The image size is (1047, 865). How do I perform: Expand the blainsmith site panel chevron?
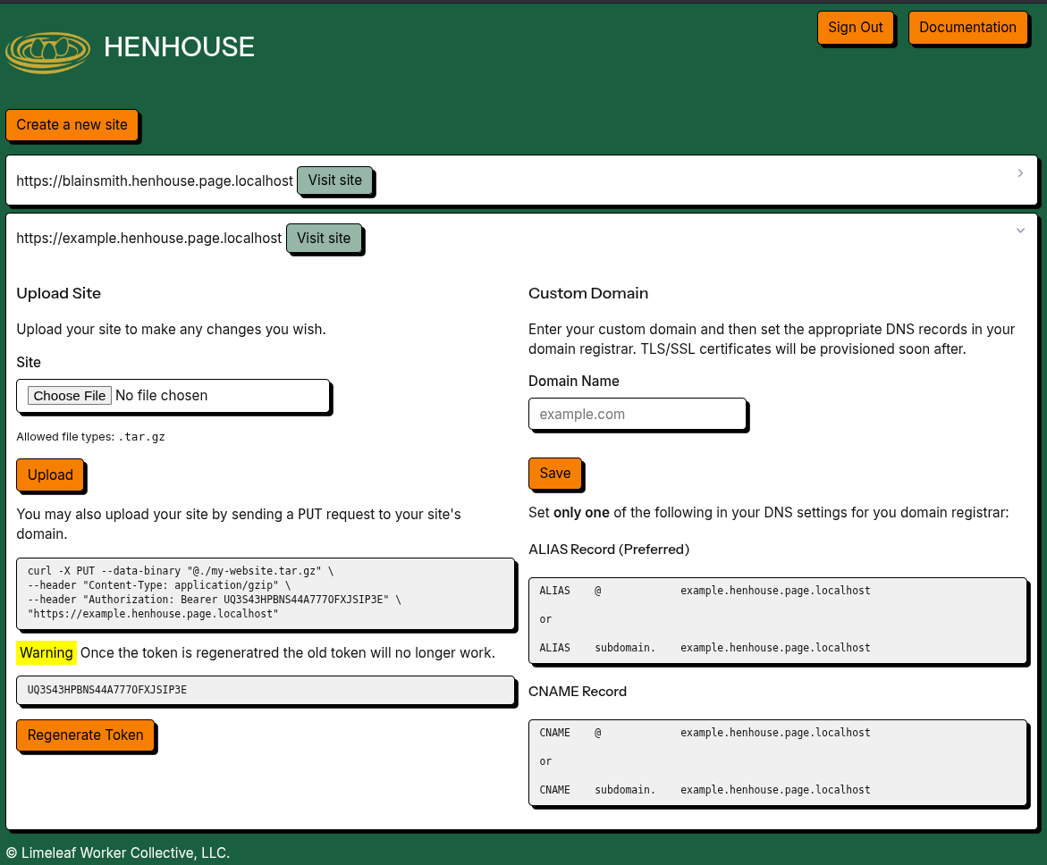point(1020,173)
